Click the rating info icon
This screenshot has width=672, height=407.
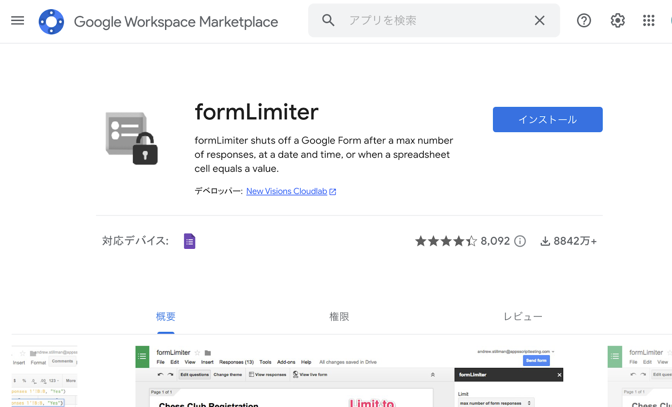pos(520,241)
